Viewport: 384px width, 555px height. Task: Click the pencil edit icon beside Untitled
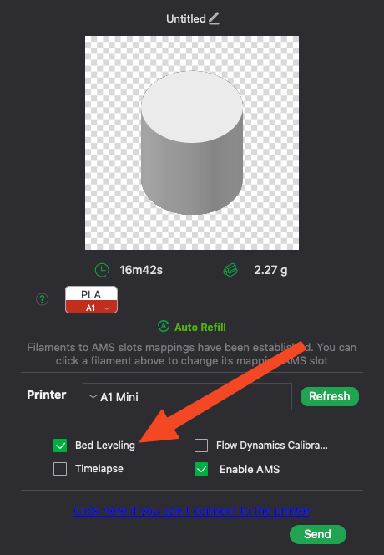pyautogui.click(x=214, y=18)
